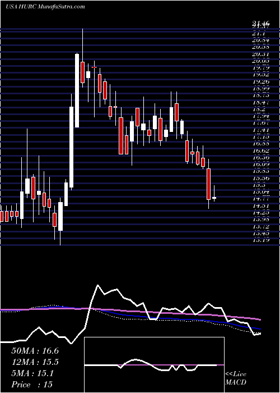Click inside the MACD histogram inset box

pyautogui.click(x=154, y=365)
